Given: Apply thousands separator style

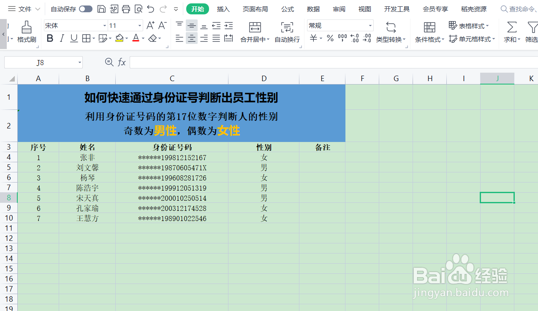Looking at the screenshot, I should coord(342,38).
